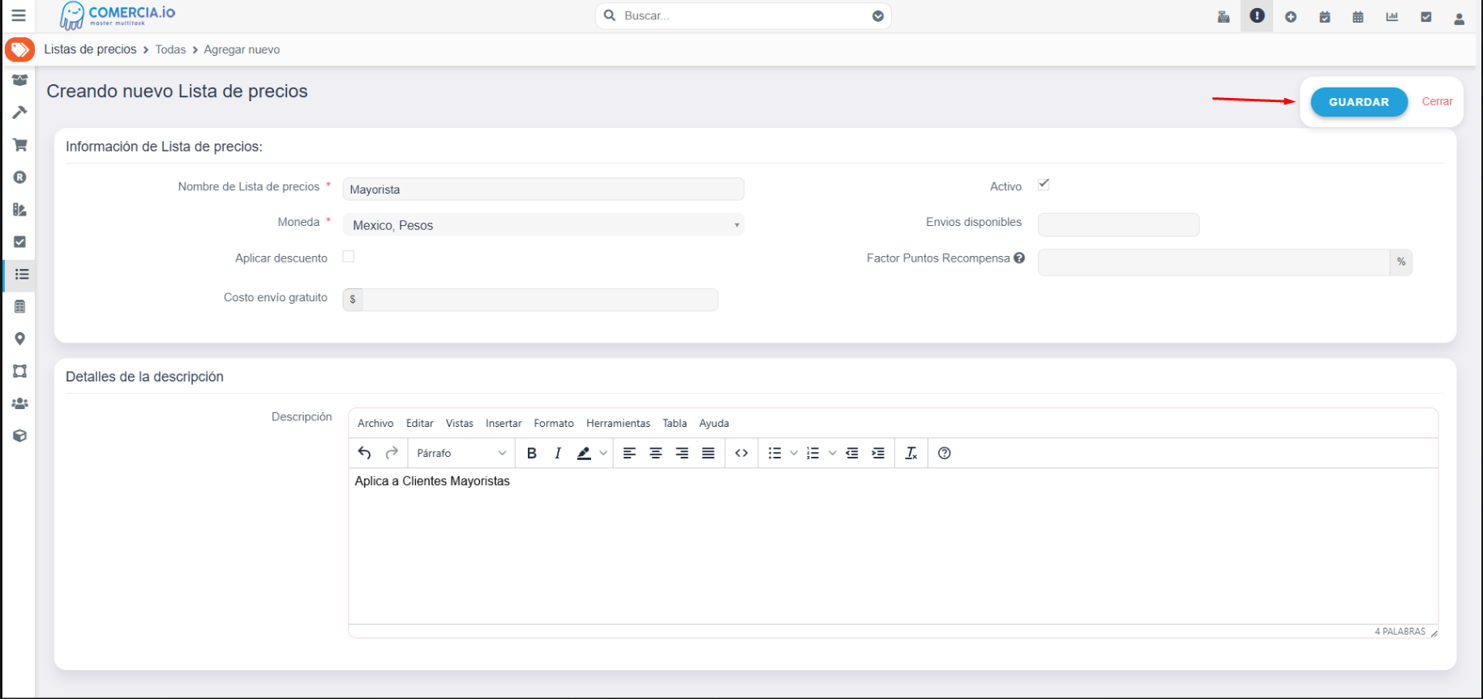The height and width of the screenshot is (699, 1483).
Task: Open the hamburger main menu
Action: pyautogui.click(x=18, y=15)
